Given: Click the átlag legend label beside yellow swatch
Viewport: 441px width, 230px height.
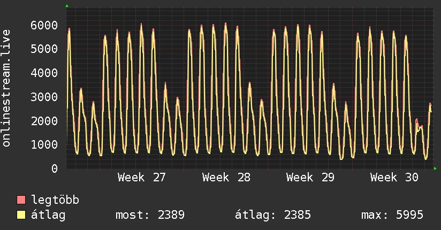Looking at the screenshot, I should pyautogui.click(x=48, y=215).
